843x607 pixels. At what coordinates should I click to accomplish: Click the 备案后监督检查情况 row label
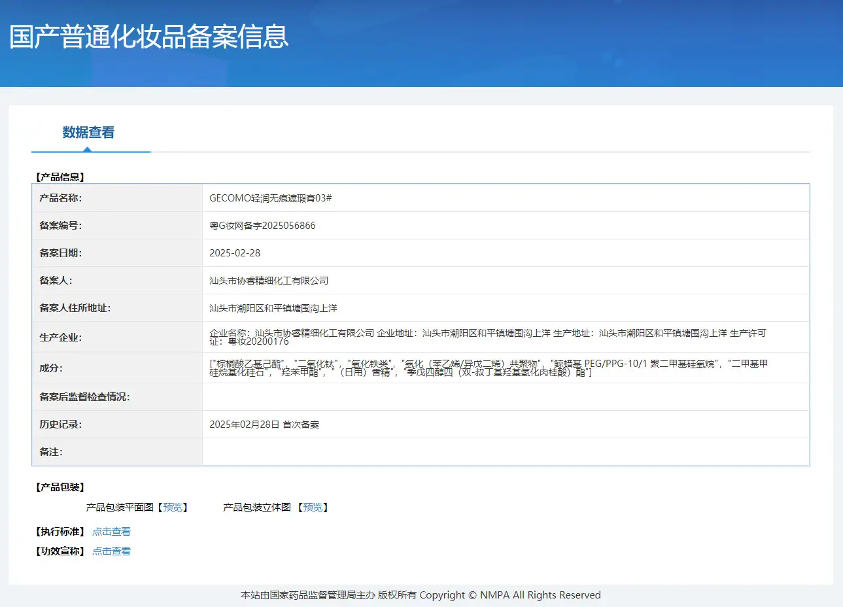tap(84, 397)
